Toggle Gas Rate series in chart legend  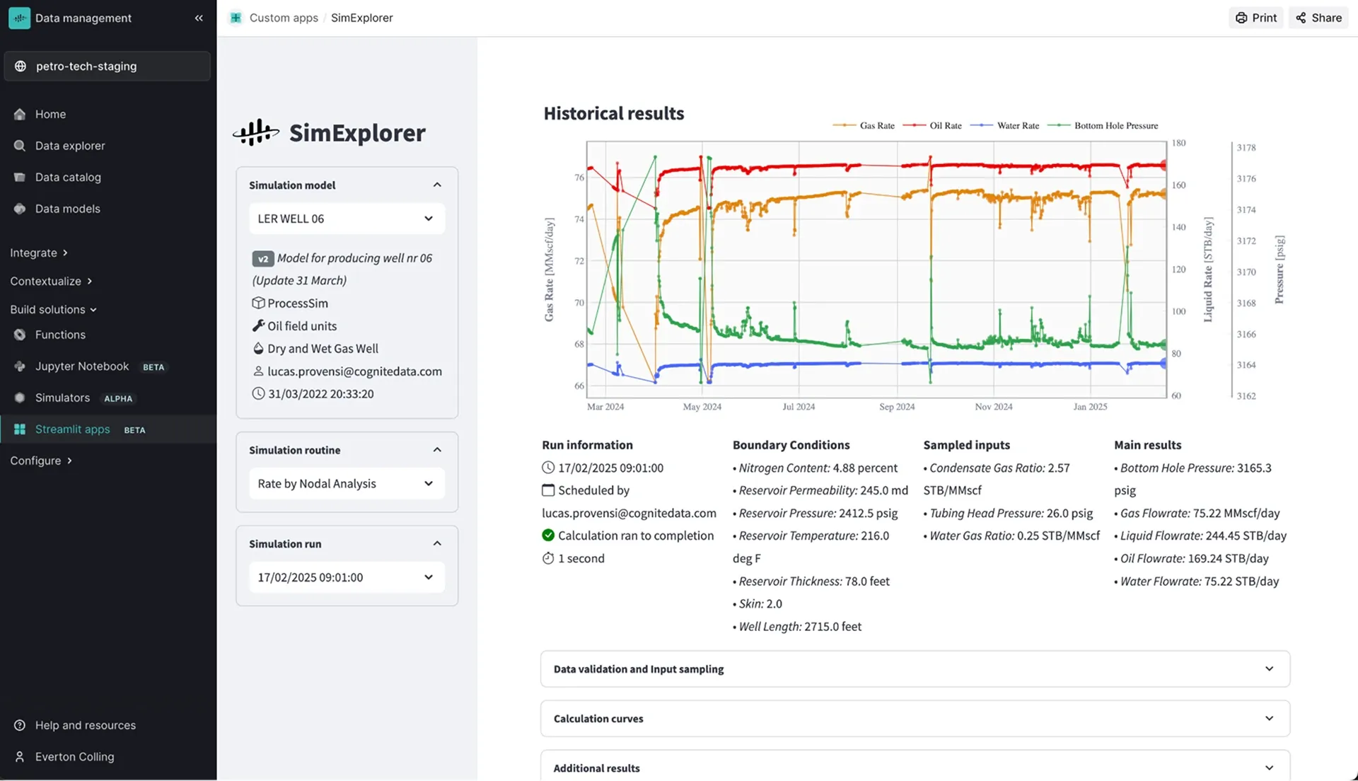[864, 125]
